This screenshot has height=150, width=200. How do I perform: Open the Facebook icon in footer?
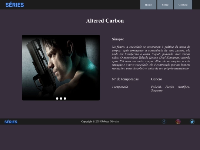(x=164, y=121)
